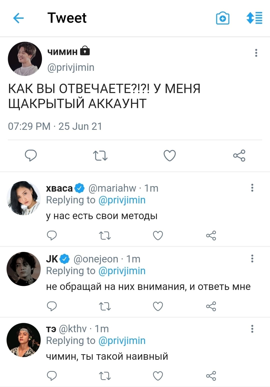The width and height of the screenshot is (270, 387).
Task: Open чимин's profile picture
Action: [25, 59]
